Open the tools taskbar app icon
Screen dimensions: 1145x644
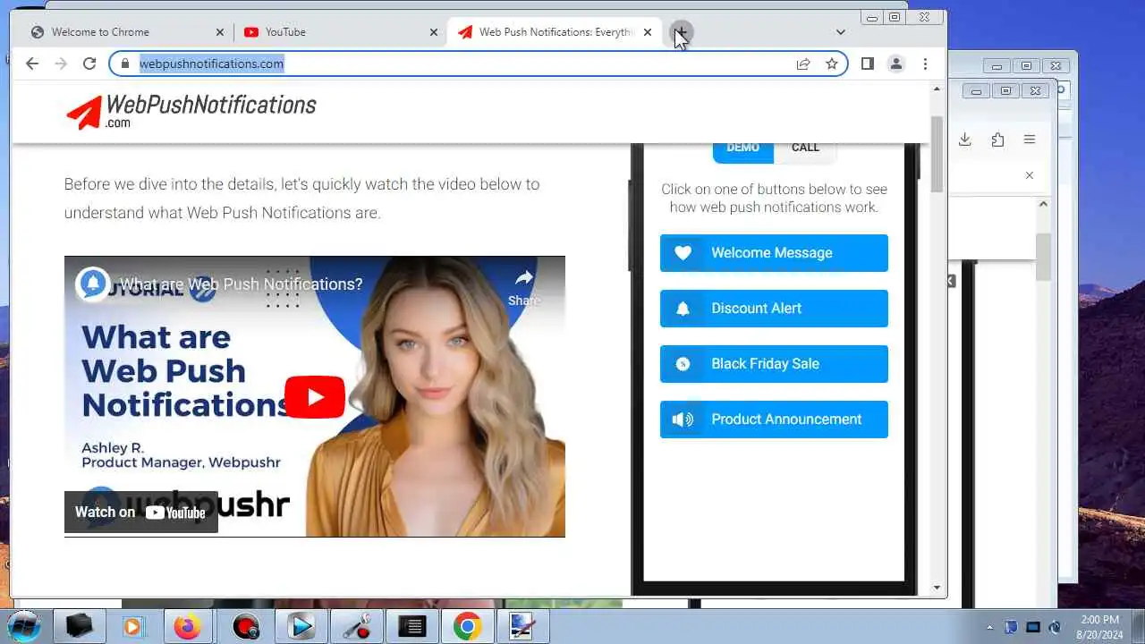[x=357, y=627]
